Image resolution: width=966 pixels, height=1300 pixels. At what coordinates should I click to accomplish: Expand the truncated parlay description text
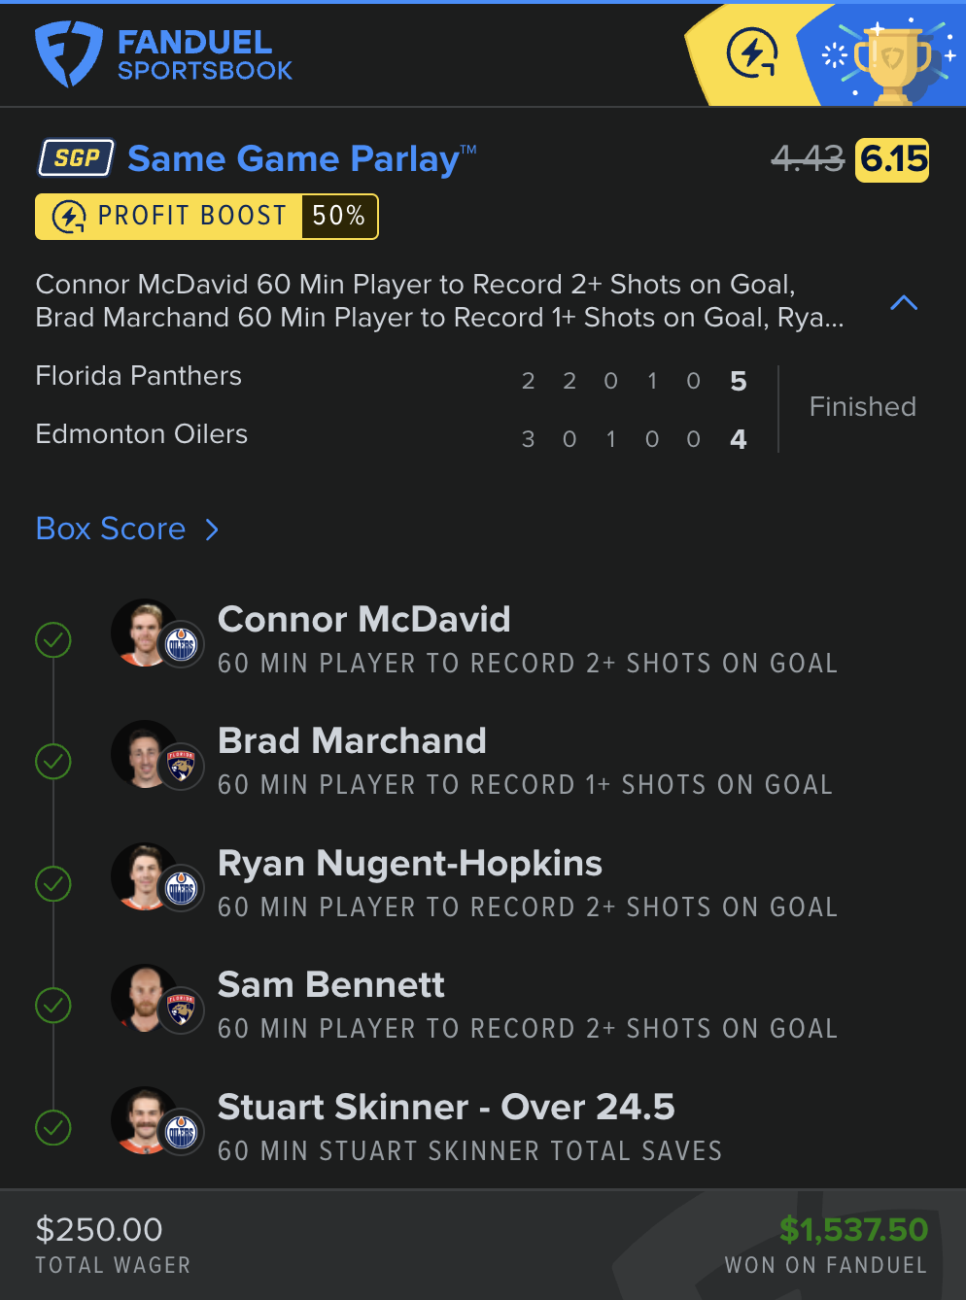[439, 301]
